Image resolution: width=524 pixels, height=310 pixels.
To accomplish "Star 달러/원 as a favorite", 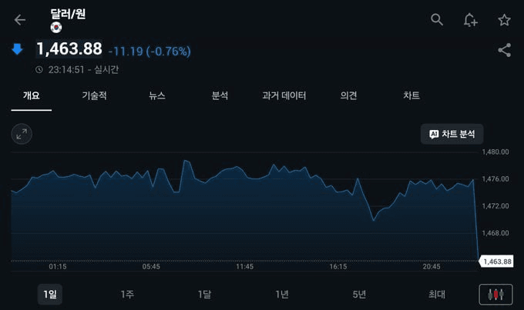I will click(504, 20).
